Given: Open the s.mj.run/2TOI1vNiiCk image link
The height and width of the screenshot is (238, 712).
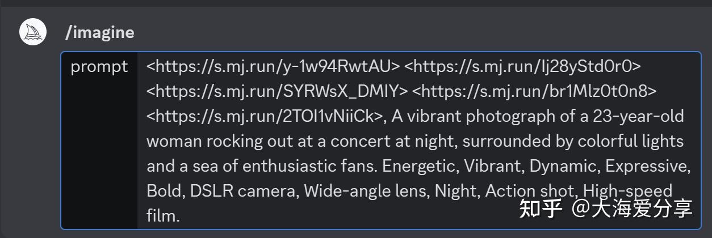Looking at the screenshot, I should point(266,116).
